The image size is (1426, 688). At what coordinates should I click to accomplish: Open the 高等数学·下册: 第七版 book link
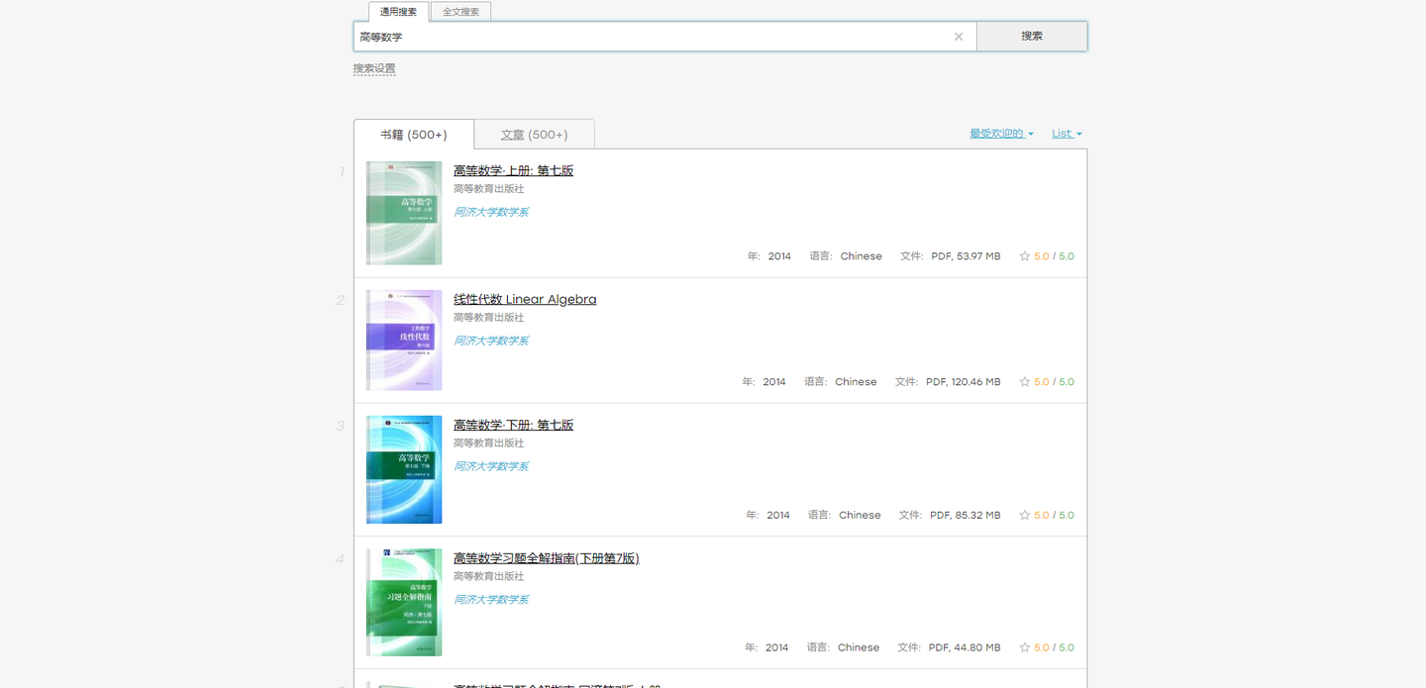point(513,424)
